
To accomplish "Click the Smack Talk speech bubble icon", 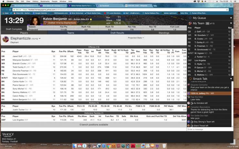I will tap(190, 79).
